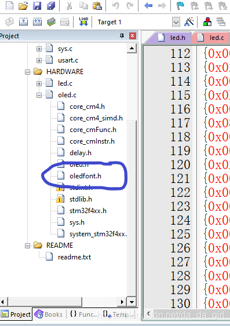The height and width of the screenshot is (326, 230).
Task: Click the project tree scroll down arrow
Action: pos(132,302)
